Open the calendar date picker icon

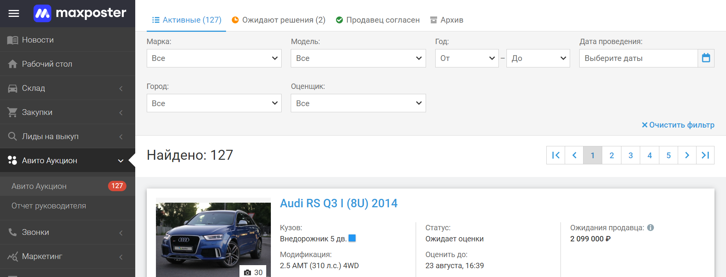[x=706, y=58]
